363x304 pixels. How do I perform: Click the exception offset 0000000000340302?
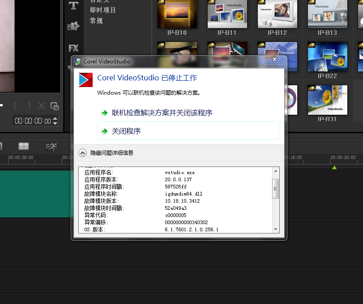pos(186,222)
